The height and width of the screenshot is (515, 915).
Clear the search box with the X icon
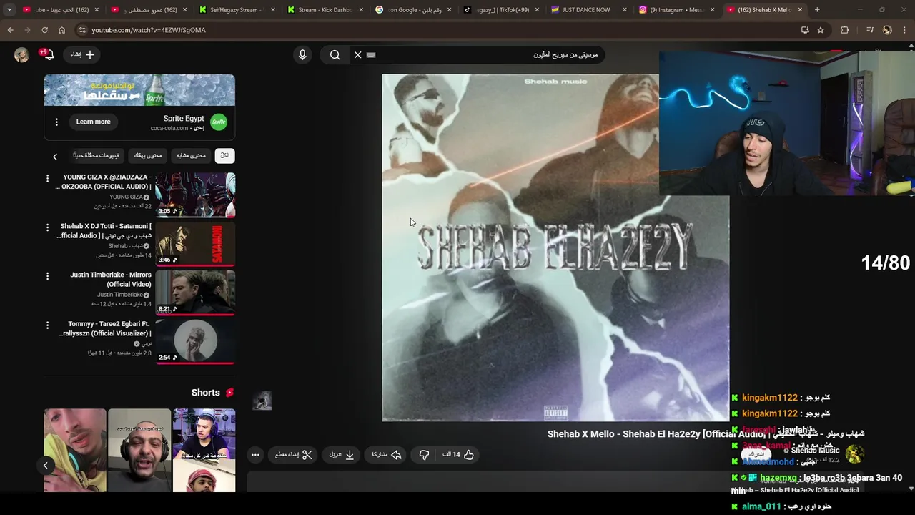pos(357,54)
